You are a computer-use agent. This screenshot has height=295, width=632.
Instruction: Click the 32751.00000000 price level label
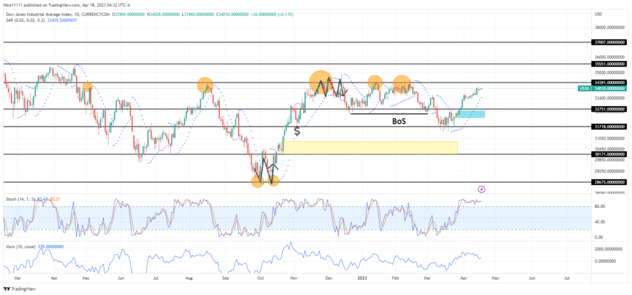[609, 109]
